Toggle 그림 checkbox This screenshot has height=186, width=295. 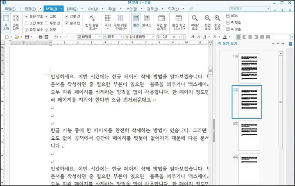tap(47, 16)
